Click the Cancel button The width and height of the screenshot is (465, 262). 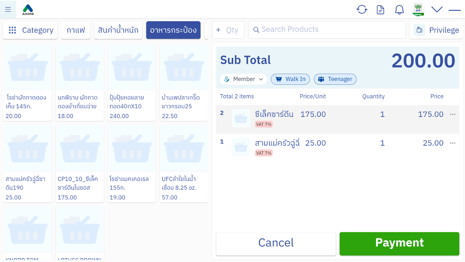[x=276, y=244]
